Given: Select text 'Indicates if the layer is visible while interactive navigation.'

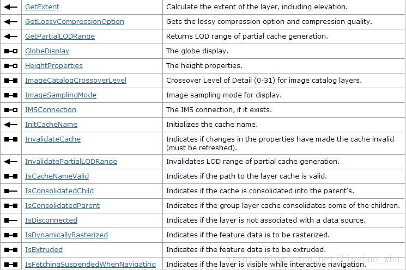Looking at the screenshot, I should [x=266, y=265].
